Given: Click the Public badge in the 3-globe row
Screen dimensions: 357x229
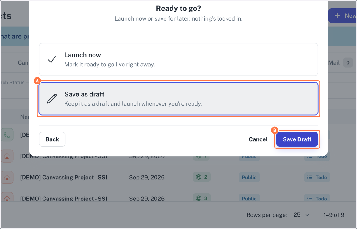Looking at the screenshot, I should (x=249, y=198).
